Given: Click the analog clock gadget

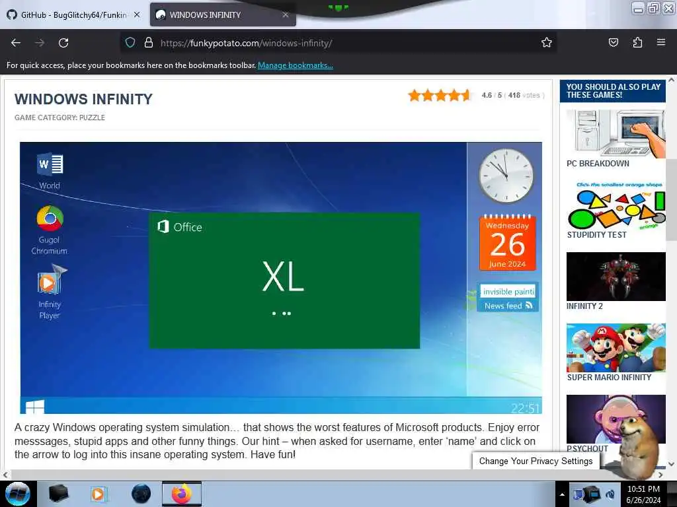Looking at the screenshot, I should [x=506, y=176].
